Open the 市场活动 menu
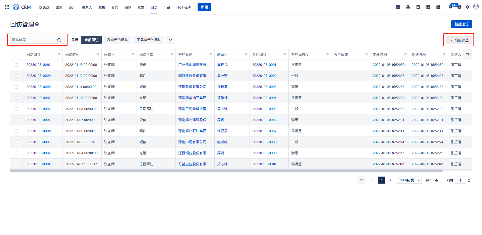 click(x=184, y=7)
